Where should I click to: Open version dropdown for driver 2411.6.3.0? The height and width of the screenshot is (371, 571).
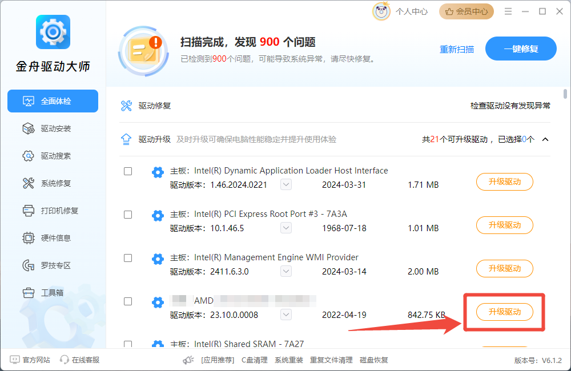[x=286, y=271]
